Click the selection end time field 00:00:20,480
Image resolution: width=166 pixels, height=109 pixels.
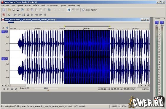coord(117,89)
